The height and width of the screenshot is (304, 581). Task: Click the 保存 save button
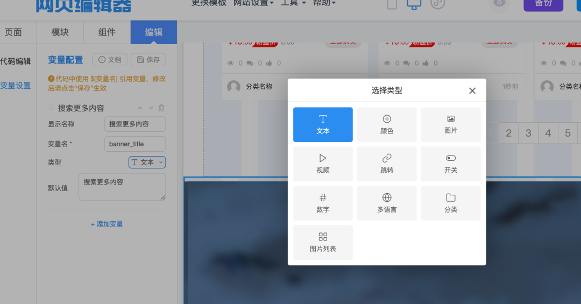click(x=148, y=60)
